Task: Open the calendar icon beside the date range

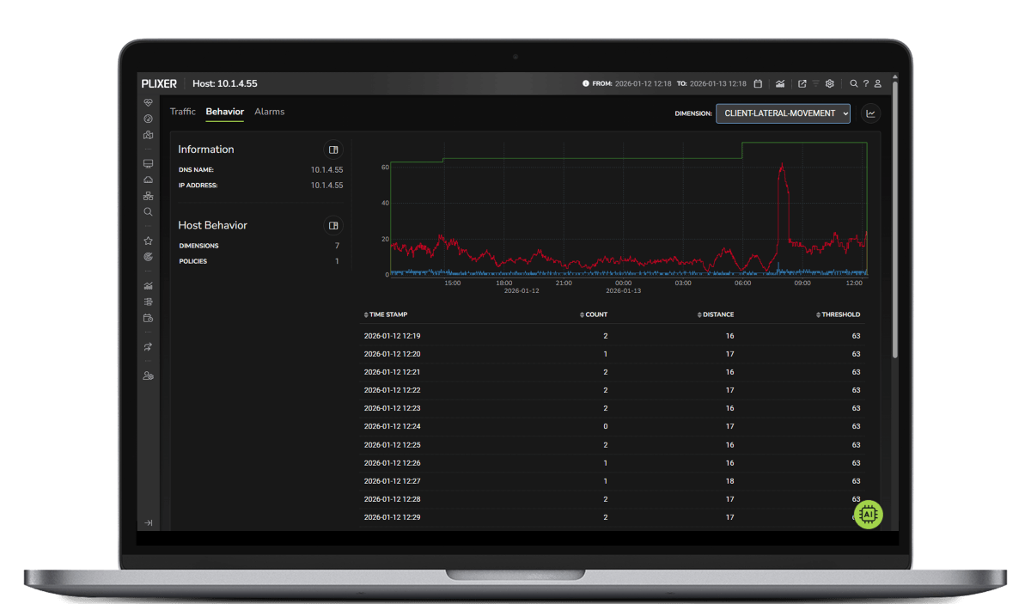Action: 758,83
